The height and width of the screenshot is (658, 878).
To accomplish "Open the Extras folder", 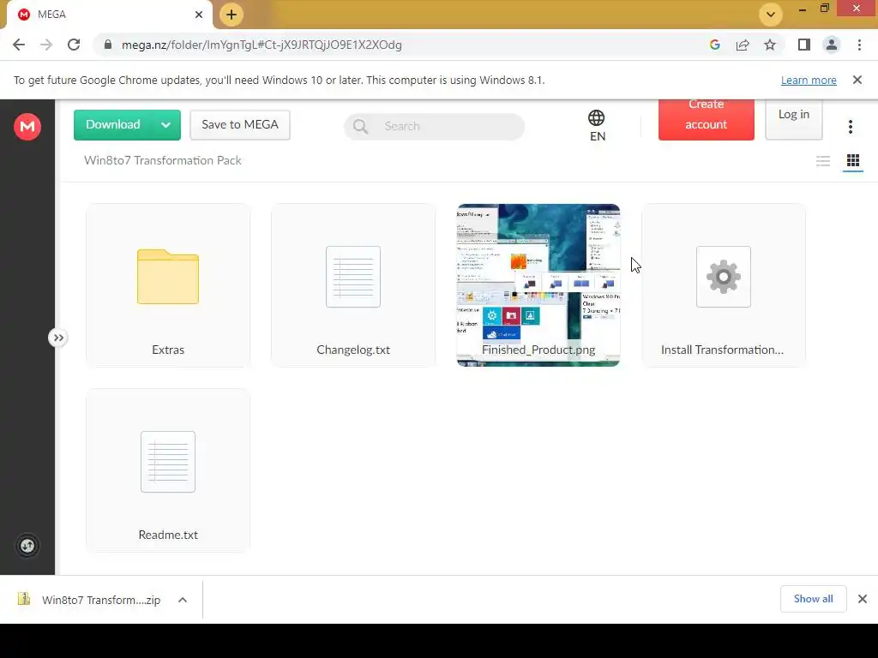I will tap(168, 285).
